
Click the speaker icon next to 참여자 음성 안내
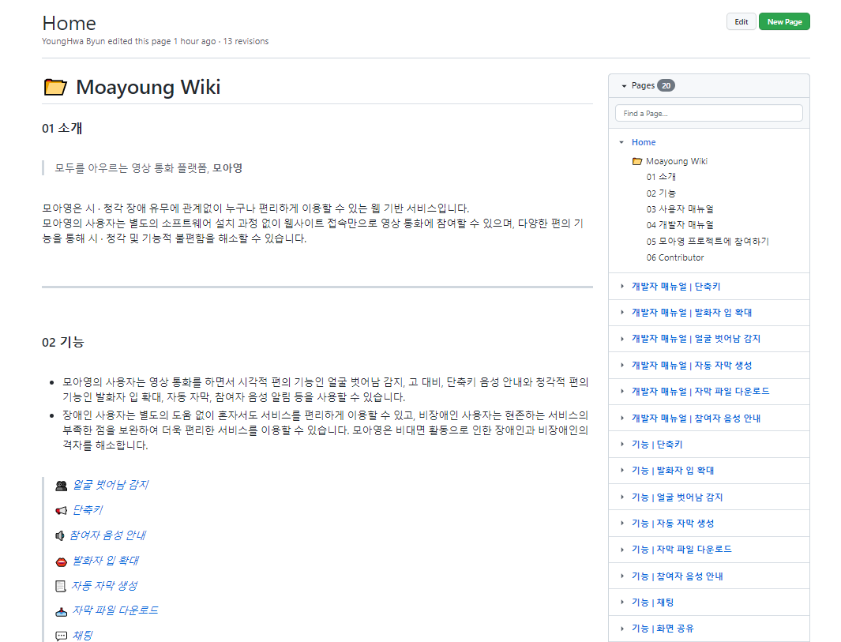pyautogui.click(x=59, y=536)
